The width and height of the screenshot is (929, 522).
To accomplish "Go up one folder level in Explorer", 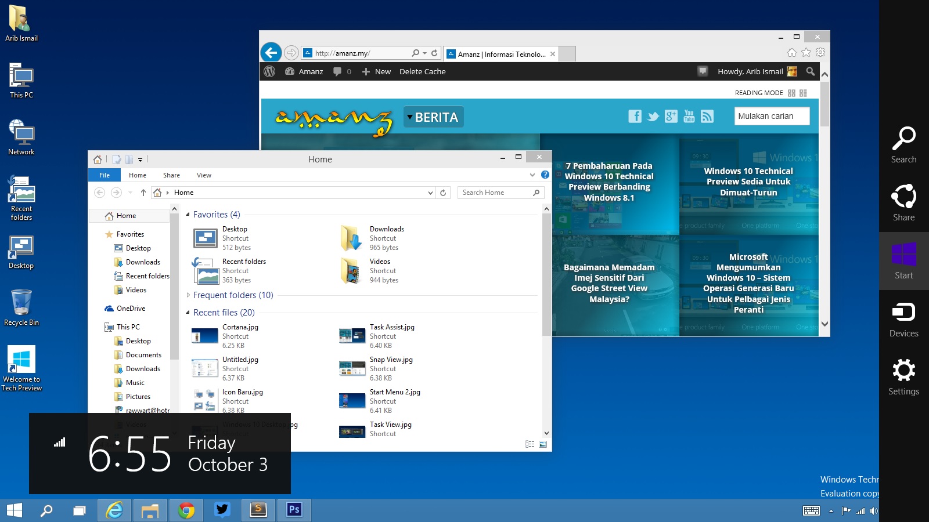I will (x=143, y=193).
